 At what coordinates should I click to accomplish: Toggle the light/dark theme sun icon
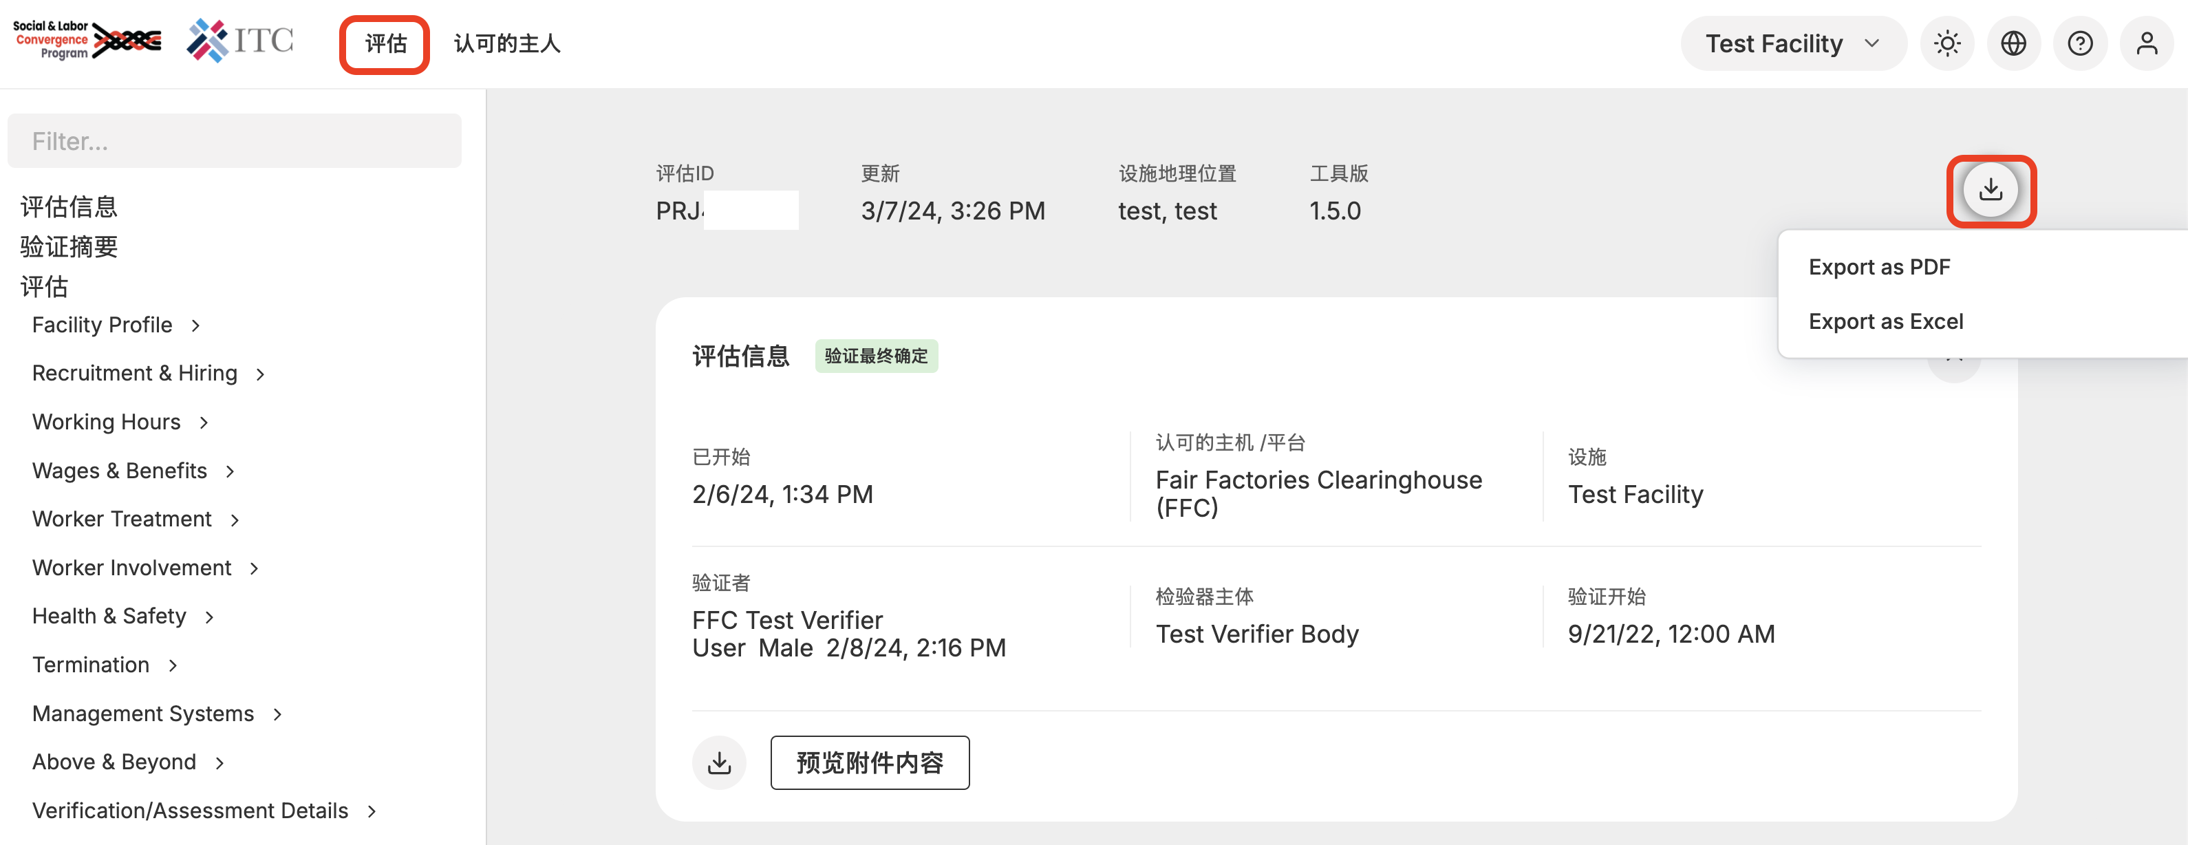1946,43
